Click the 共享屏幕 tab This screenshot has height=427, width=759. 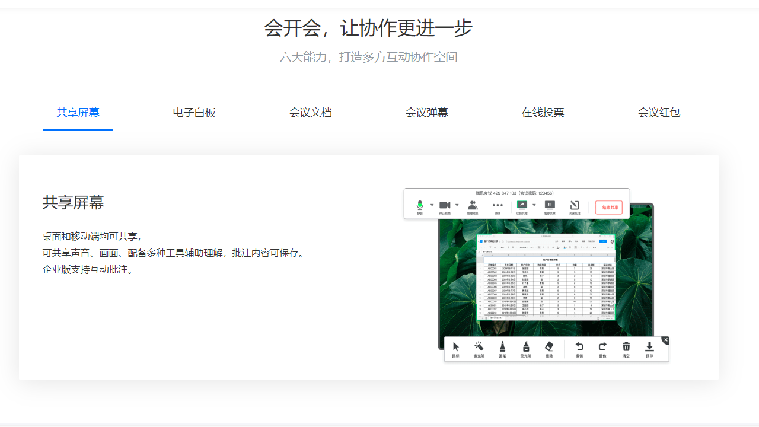click(78, 113)
